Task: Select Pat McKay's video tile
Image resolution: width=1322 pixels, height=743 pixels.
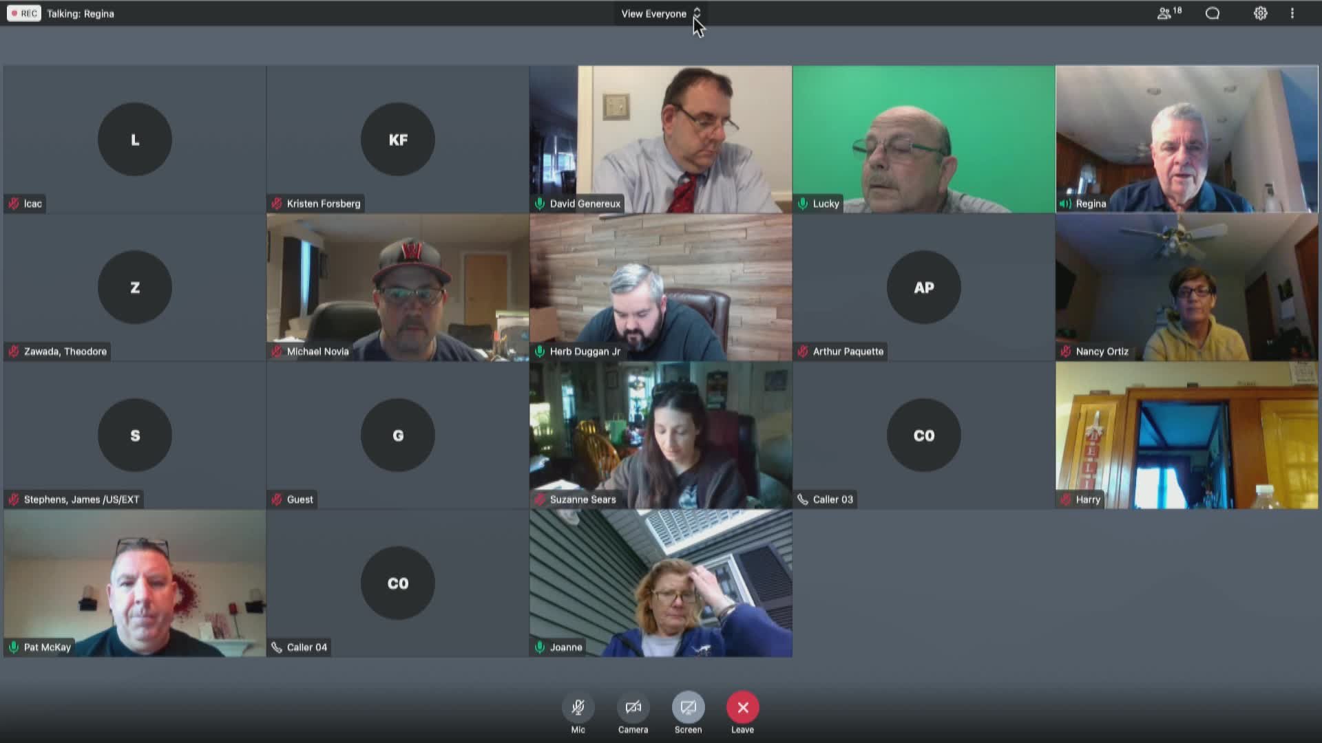Action: pyautogui.click(x=135, y=583)
